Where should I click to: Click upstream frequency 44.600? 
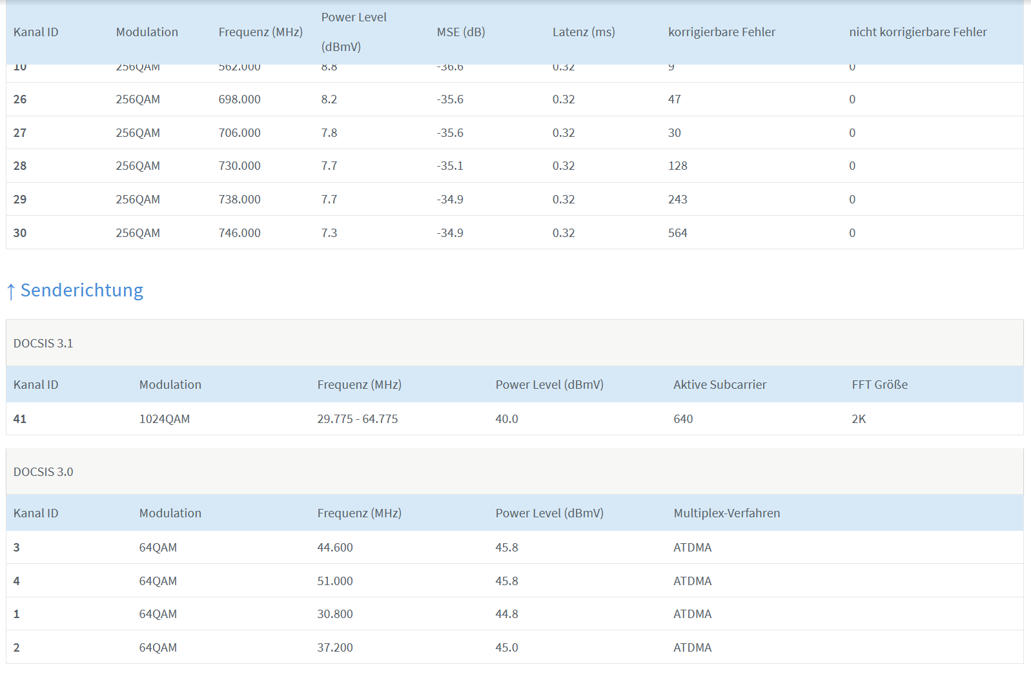335,548
